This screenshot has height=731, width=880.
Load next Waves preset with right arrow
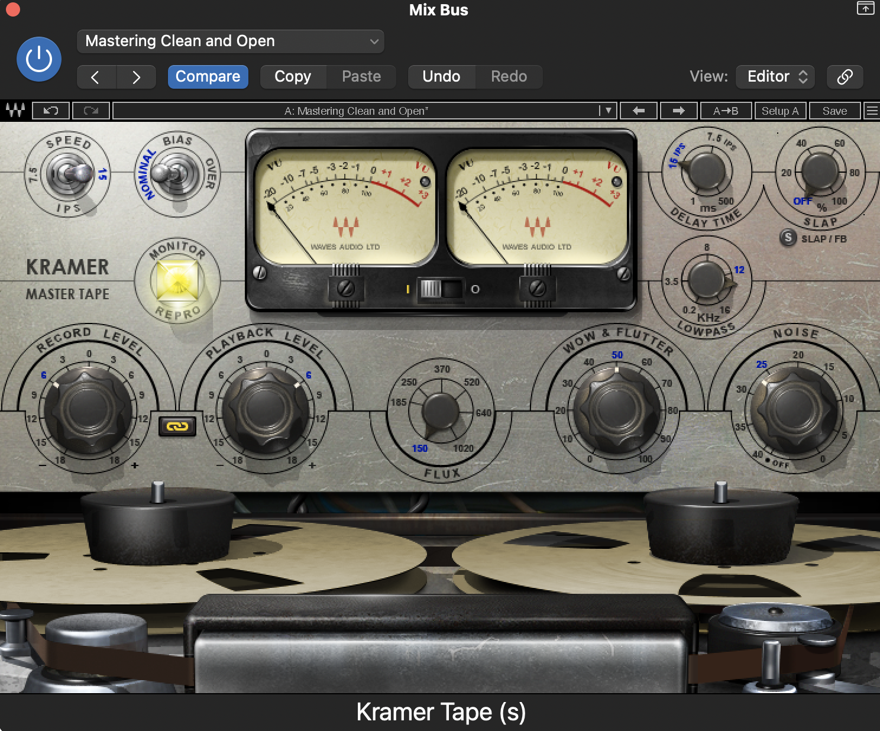[678, 111]
